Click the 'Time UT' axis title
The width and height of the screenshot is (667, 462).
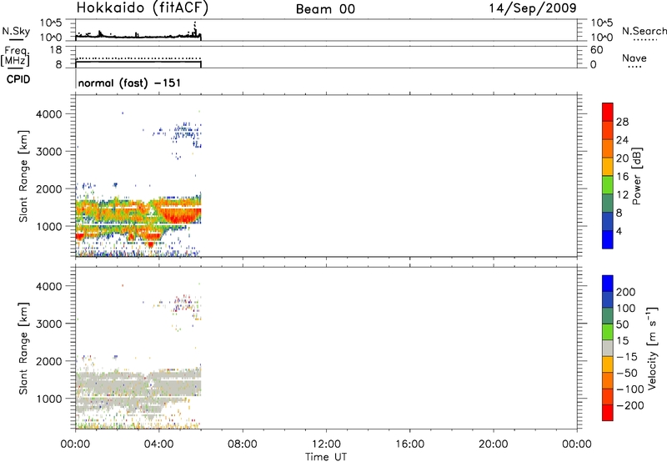[326, 457]
